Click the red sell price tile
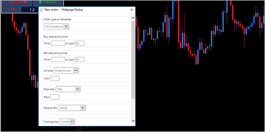Screen dimensions: 265x132 (x=18, y=3)
